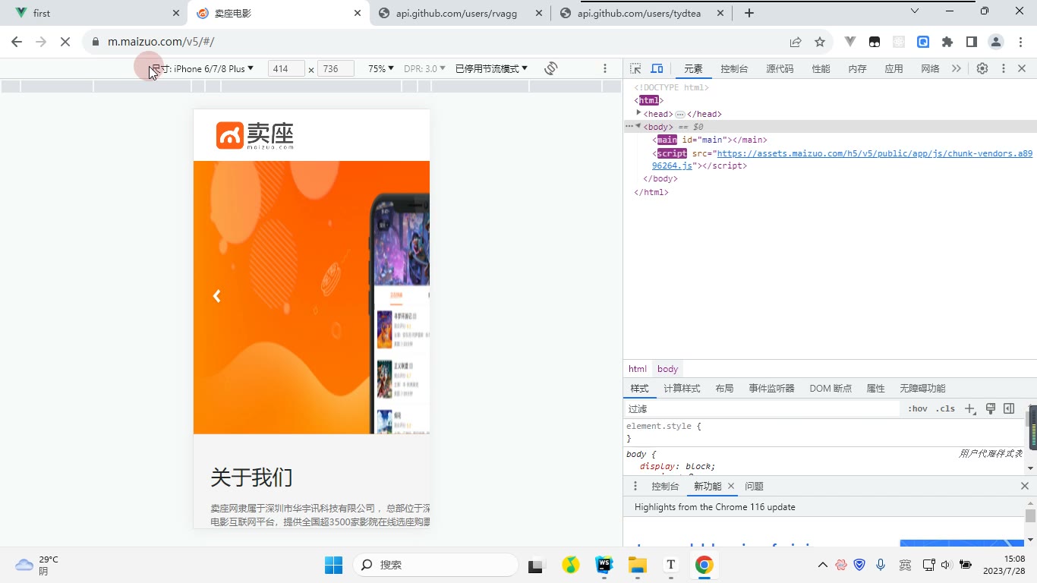Viewport: 1037px width, 583px height.
Task: Stop loading the page
Action: 65,42
